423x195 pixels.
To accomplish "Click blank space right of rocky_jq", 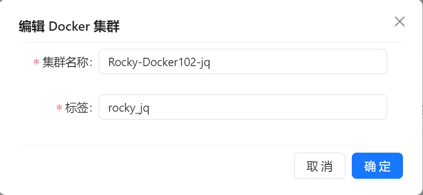I will click(270, 107).
